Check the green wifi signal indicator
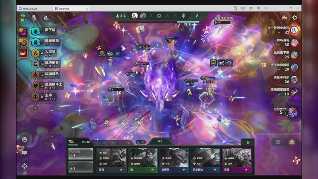This screenshot has height=179, width=318. [x=23, y=16]
